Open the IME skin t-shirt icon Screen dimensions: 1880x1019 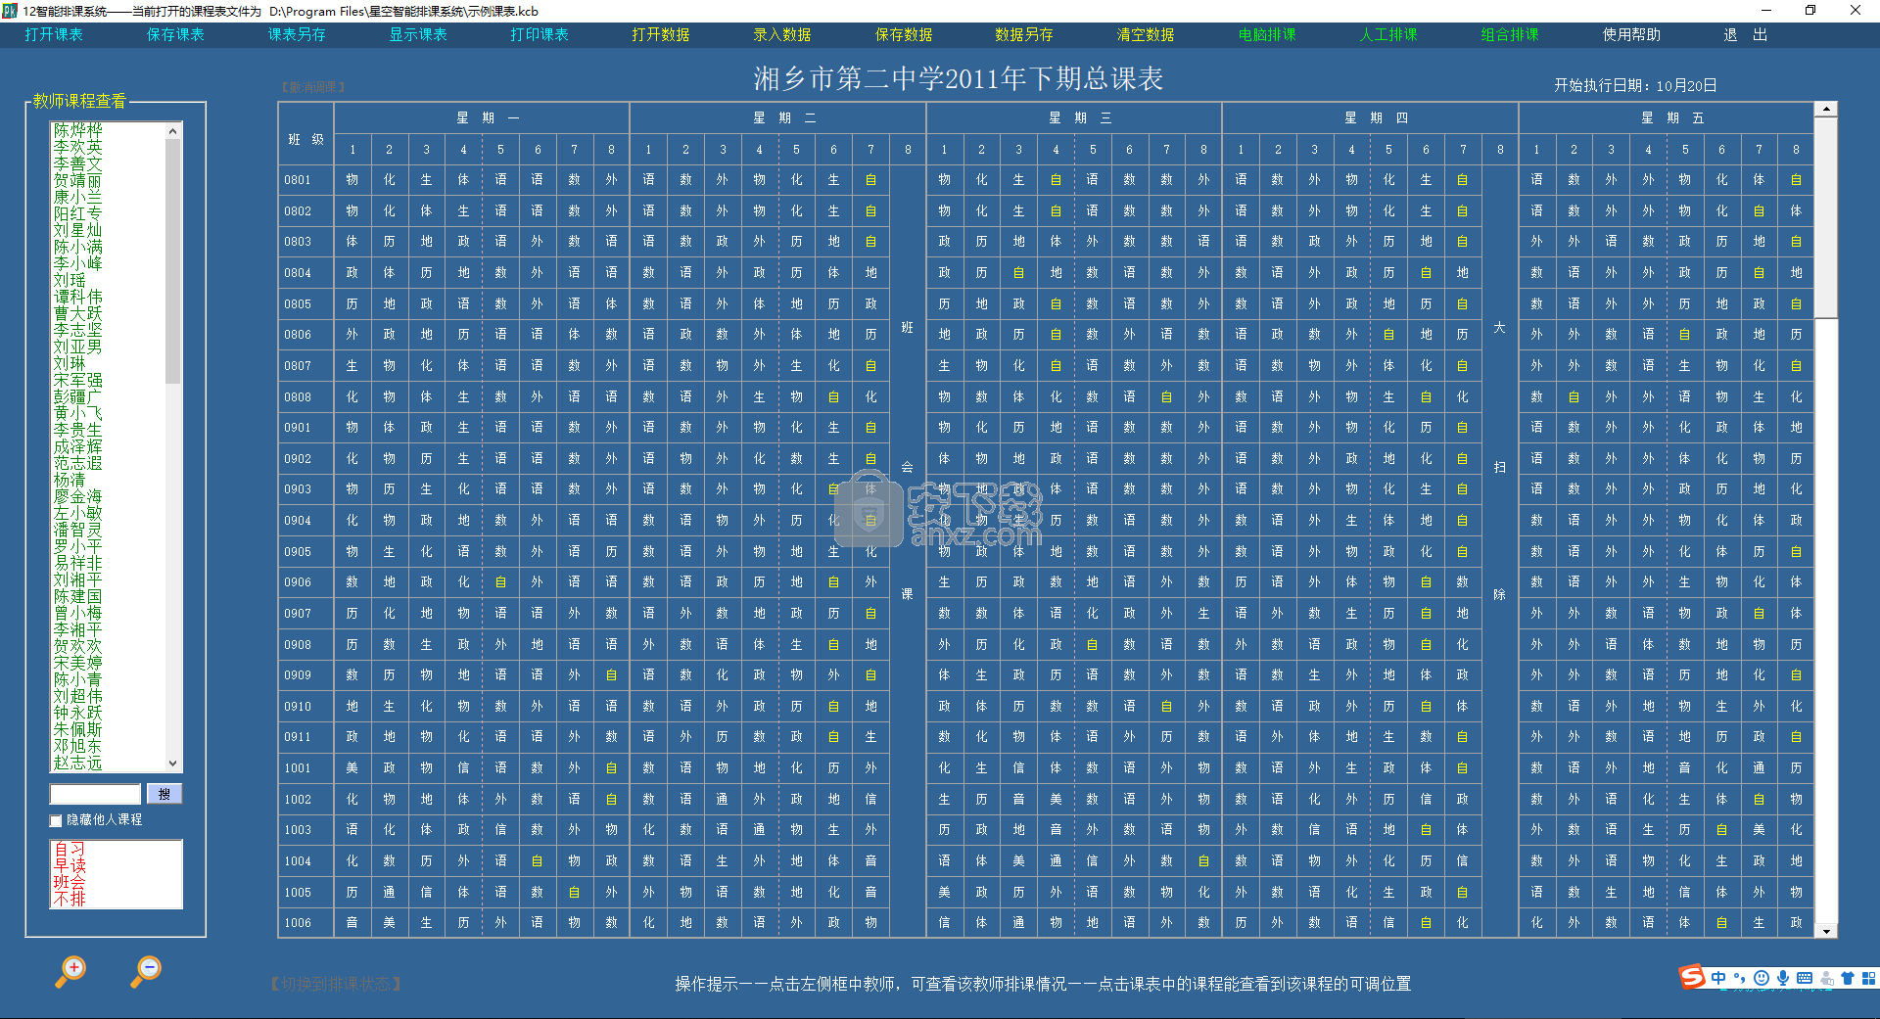pyautogui.click(x=1848, y=978)
